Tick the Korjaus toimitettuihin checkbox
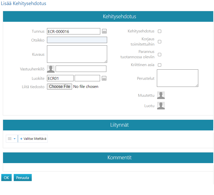Screen dimensions: 214x195 (x=160, y=42)
